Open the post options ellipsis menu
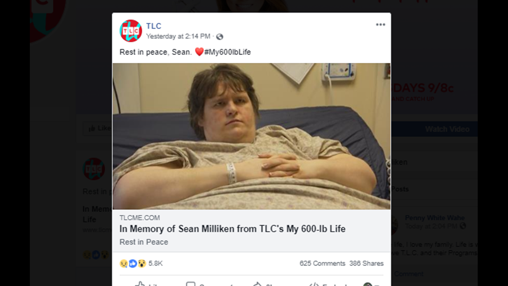The image size is (508, 286). 380,25
